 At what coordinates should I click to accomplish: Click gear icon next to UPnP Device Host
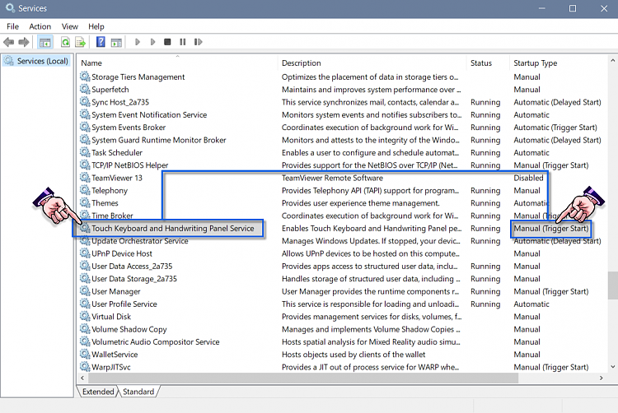(x=85, y=253)
